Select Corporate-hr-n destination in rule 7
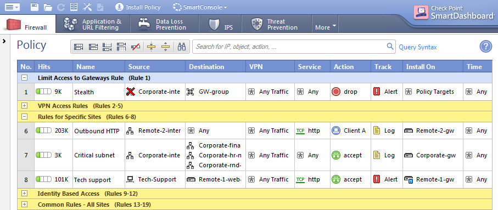Image resolution: width=498 pixels, height=210 pixels. (214, 155)
